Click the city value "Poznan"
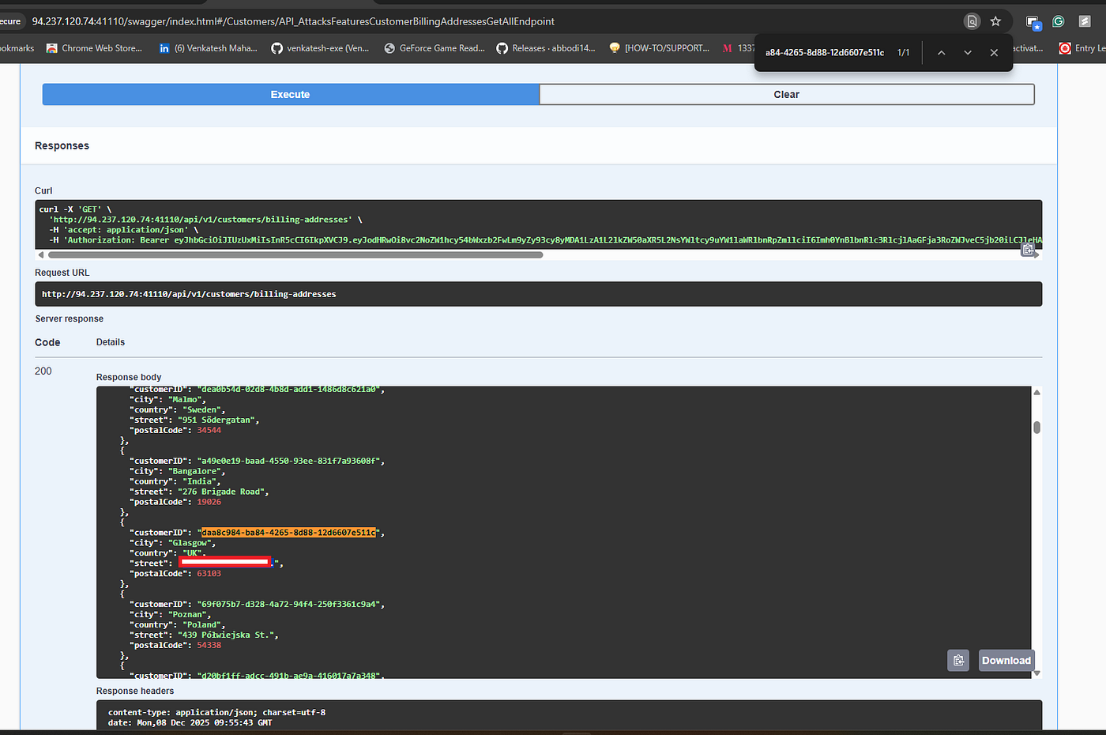The image size is (1106, 735). (189, 614)
